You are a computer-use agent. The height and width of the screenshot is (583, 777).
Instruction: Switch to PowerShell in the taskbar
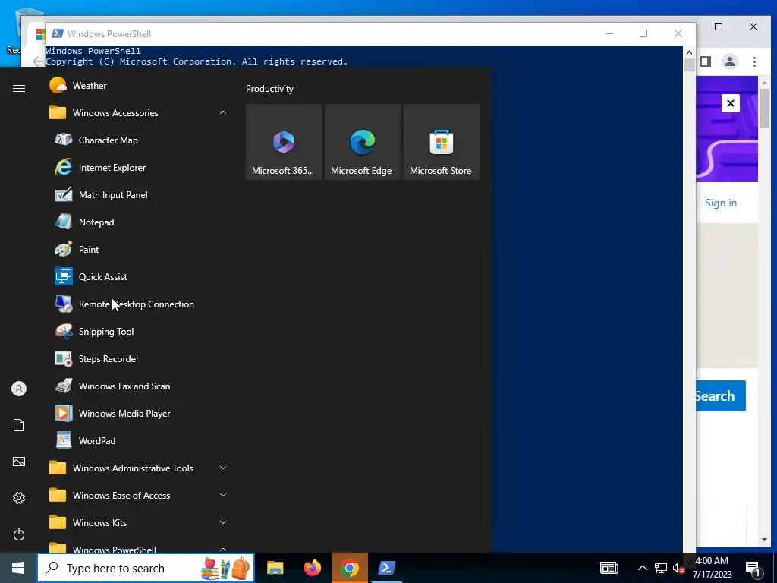pyautogui.click(x=386, y=568)
